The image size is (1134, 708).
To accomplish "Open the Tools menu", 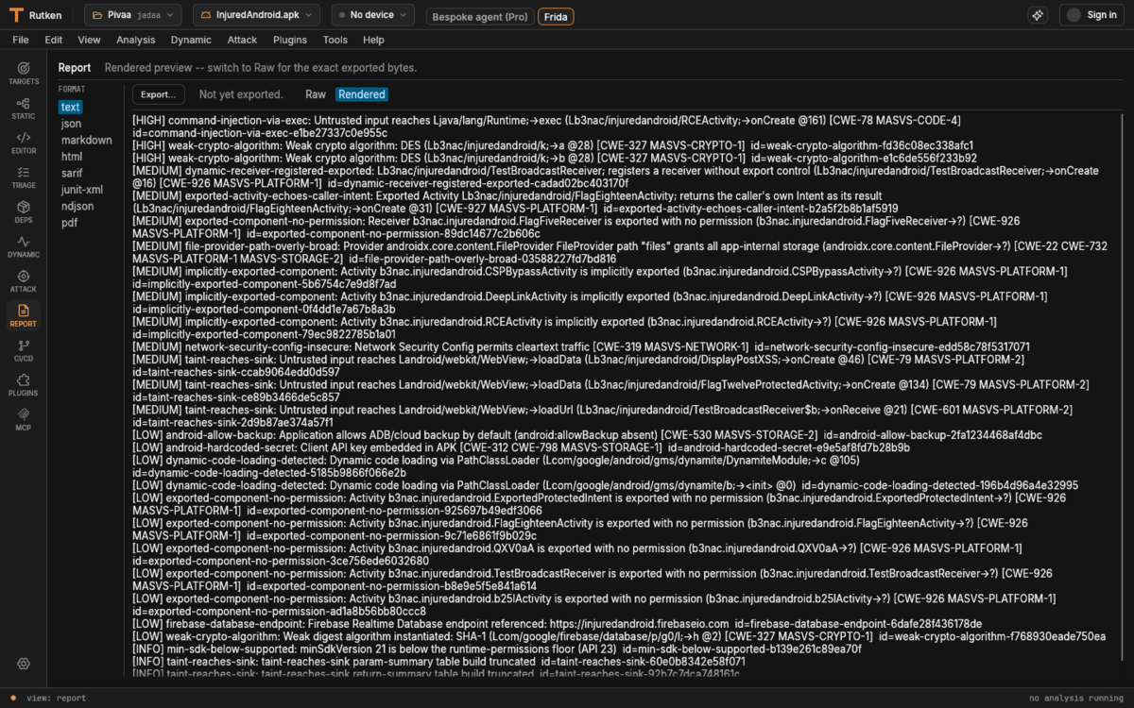I will click(x=335, y=40).
